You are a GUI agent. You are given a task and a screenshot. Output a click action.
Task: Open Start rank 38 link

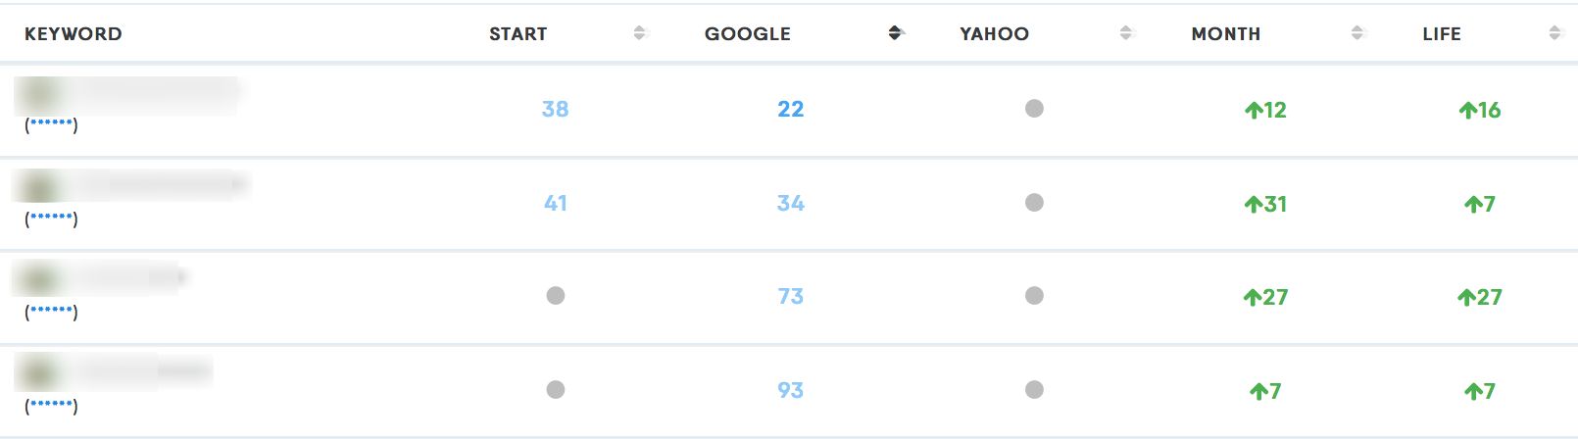[x=555, y=109]
